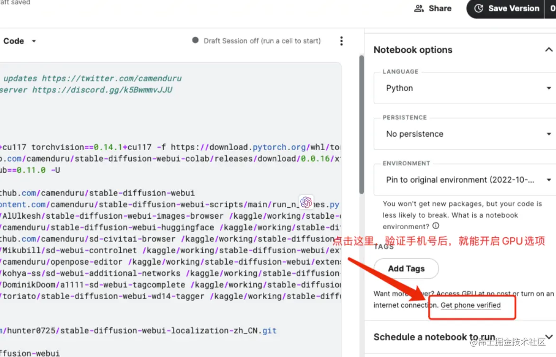Click the Draft Session status indicator dot
Screen dimensions: 556x357
195,40
